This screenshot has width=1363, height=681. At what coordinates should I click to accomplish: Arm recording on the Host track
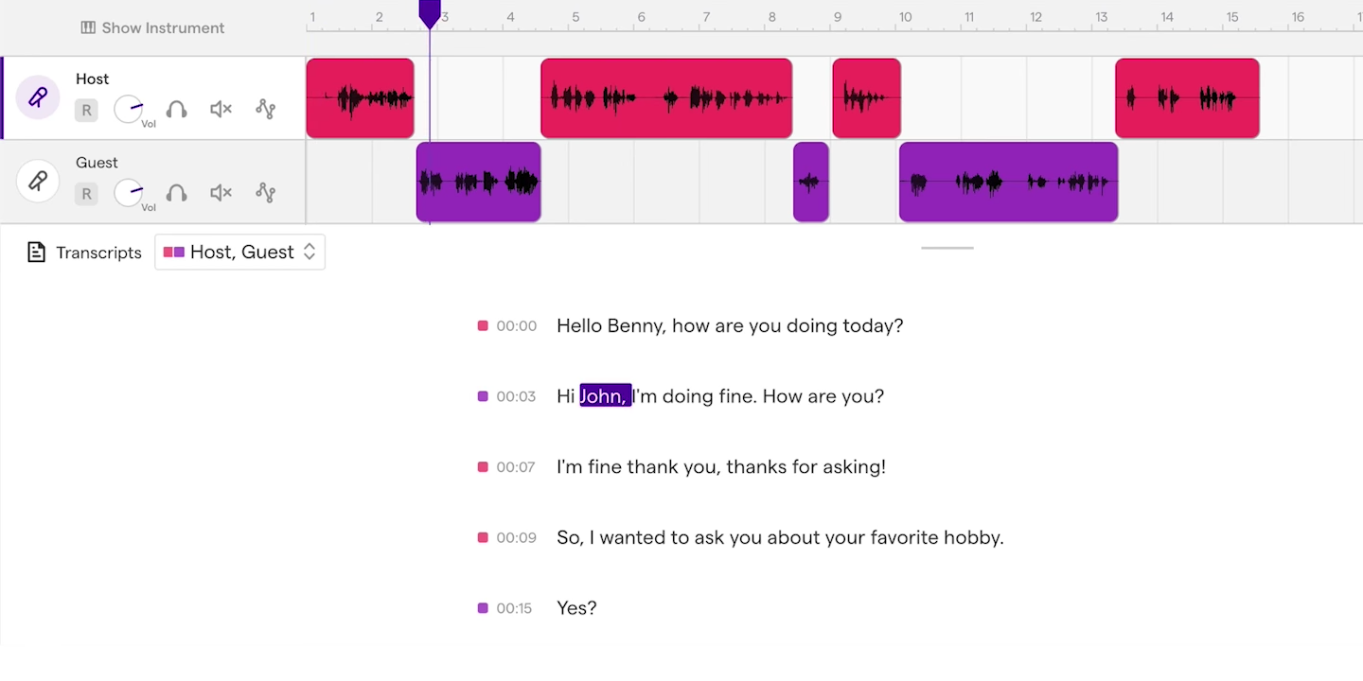click(86, 111)
